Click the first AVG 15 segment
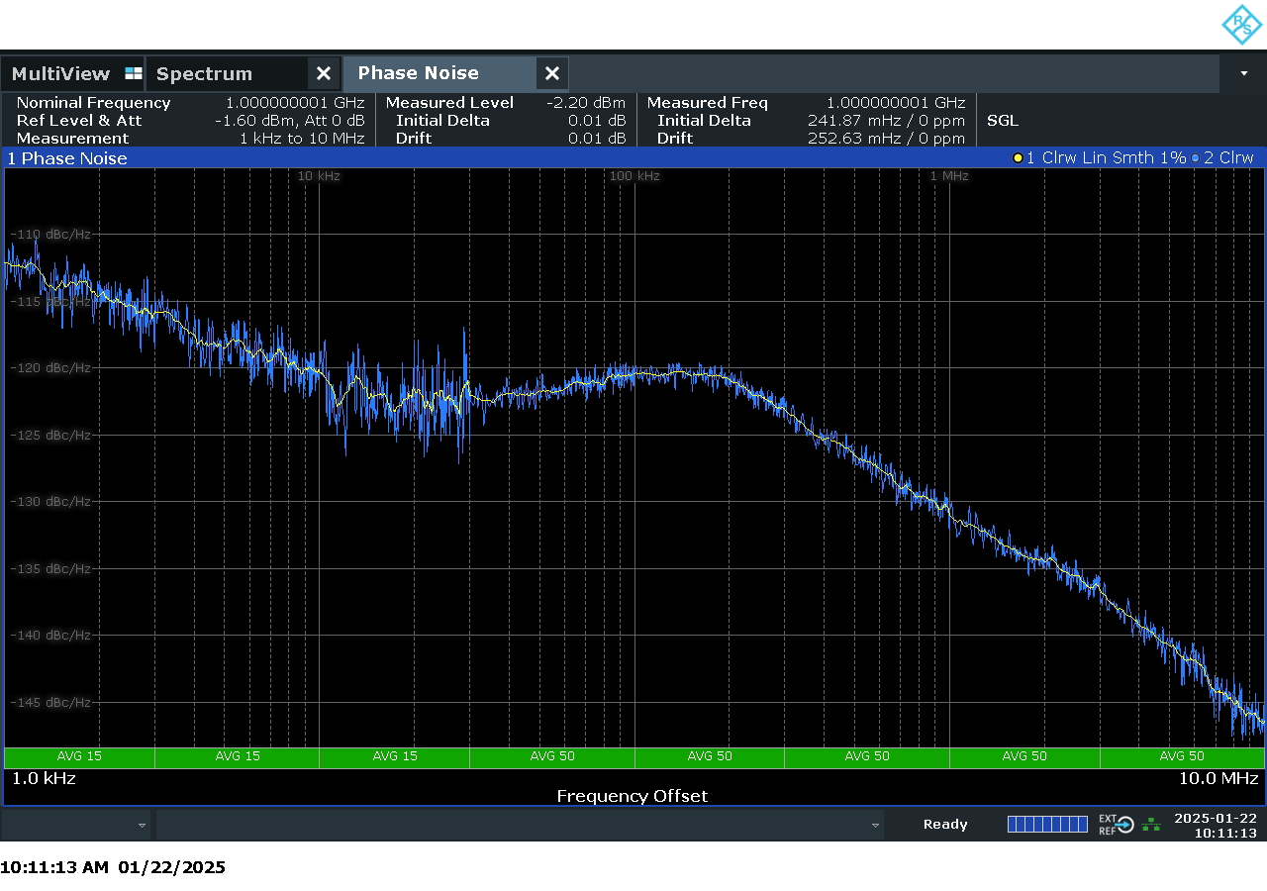 (79, 756)
